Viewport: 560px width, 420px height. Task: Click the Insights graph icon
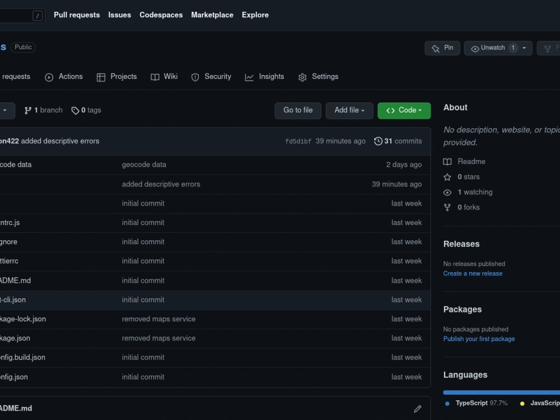[x=249, y=77]
